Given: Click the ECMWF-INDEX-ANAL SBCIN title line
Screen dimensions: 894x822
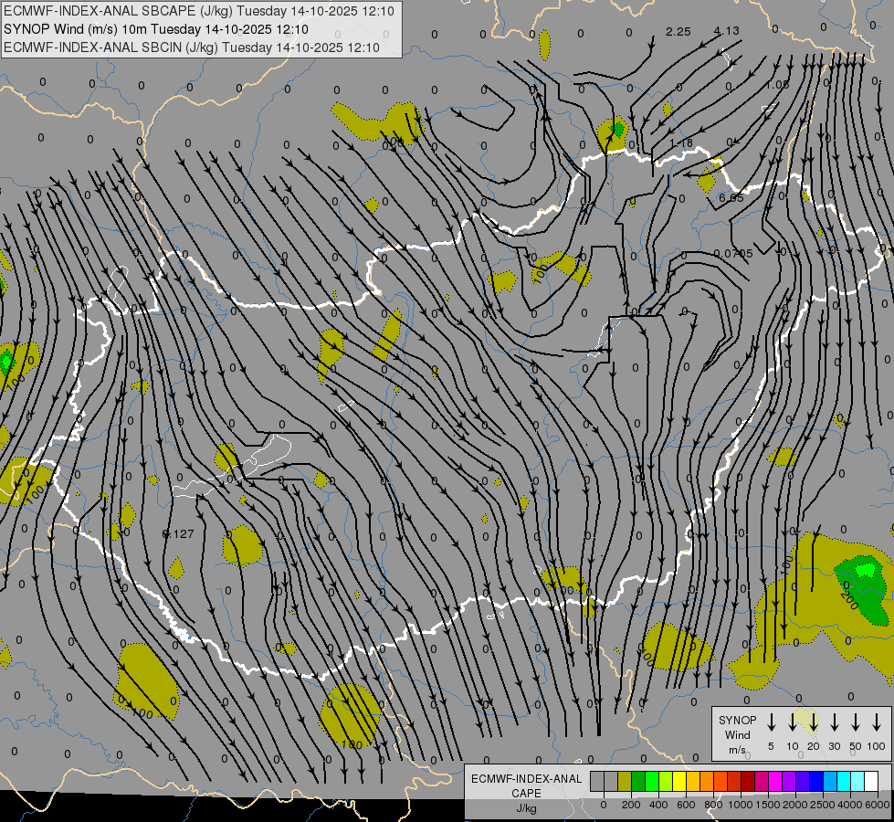Looking at the screenshot, I should click(192, 47).
